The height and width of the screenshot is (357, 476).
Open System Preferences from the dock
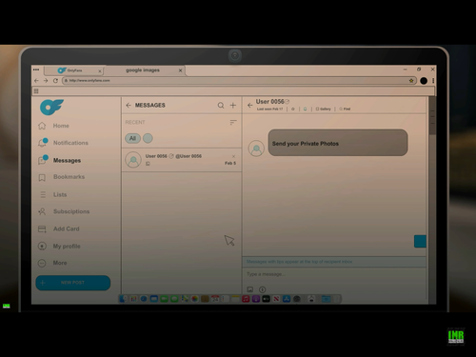click(x=297, y=299)
